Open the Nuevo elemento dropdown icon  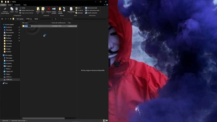[x=64, y=8]
